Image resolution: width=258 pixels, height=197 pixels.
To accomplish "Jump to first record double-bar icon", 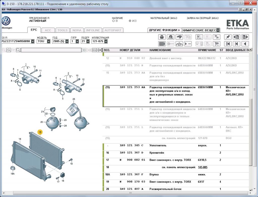I will click(228, 44).
